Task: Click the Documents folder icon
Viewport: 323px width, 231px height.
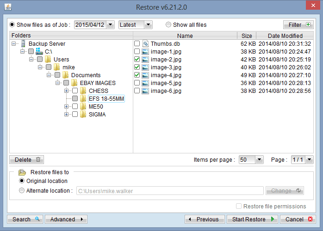Action: [66, 75]
